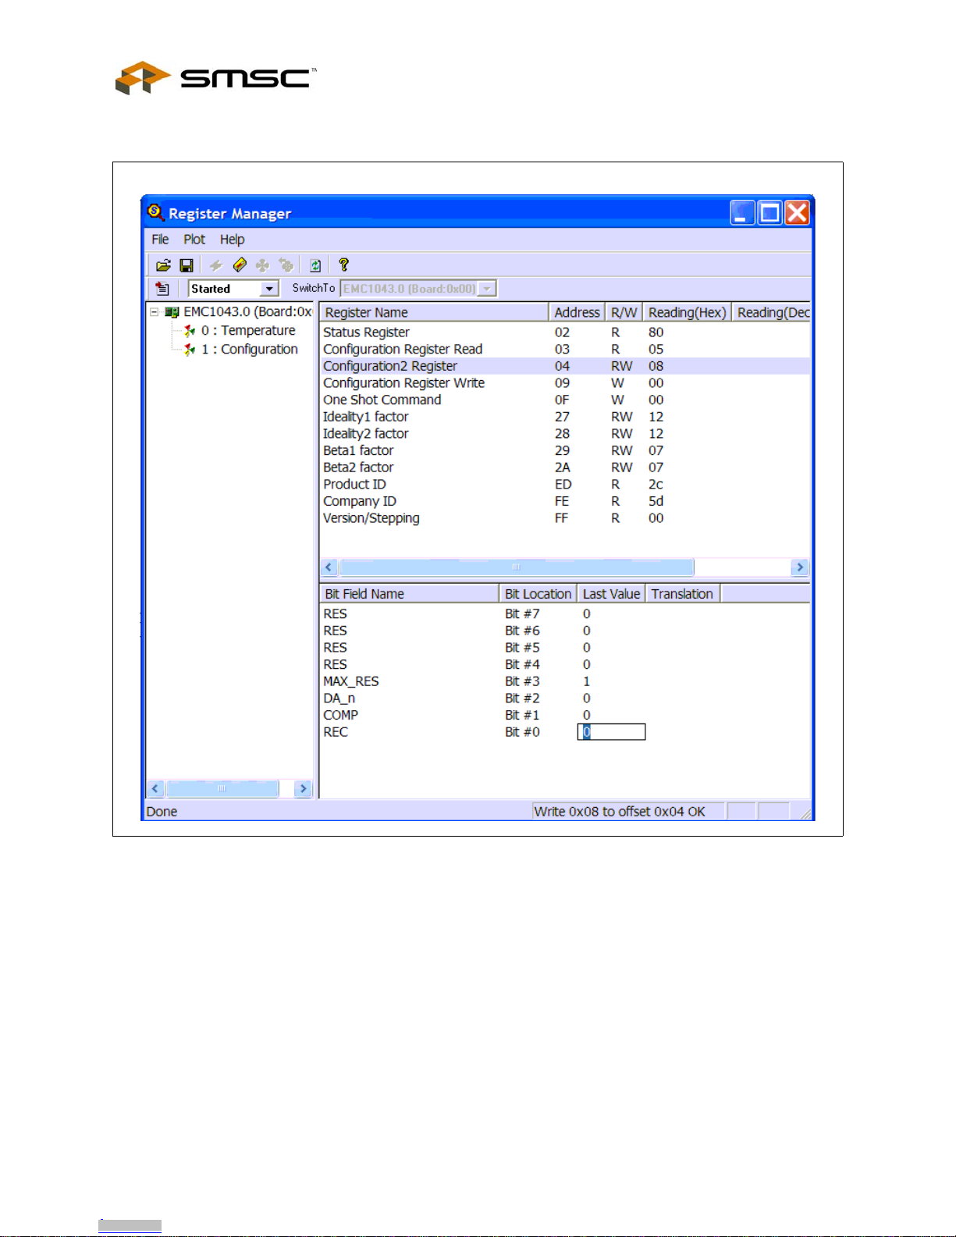Click the Bit Field Name column header
This screenshot has height=1237, width=956.
(409, 594)
